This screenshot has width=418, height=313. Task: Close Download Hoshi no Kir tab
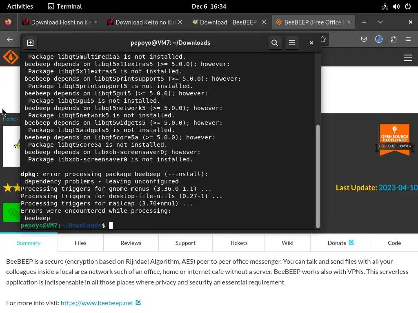[96, 22]
